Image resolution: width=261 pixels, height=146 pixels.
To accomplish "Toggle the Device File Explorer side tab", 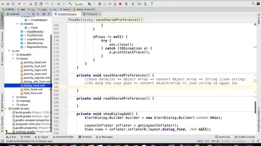I will point(259,120).
